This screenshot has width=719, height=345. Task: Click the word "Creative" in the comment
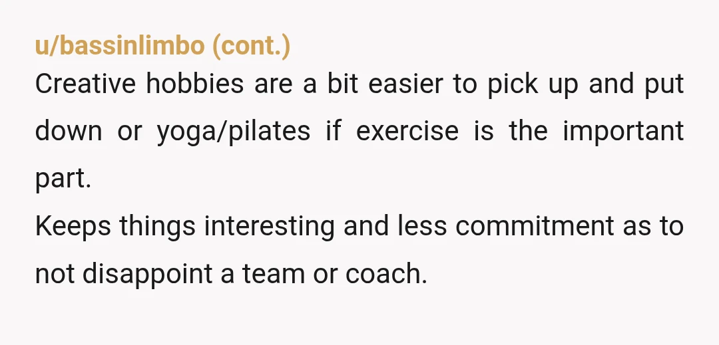(x=85, y=84)
